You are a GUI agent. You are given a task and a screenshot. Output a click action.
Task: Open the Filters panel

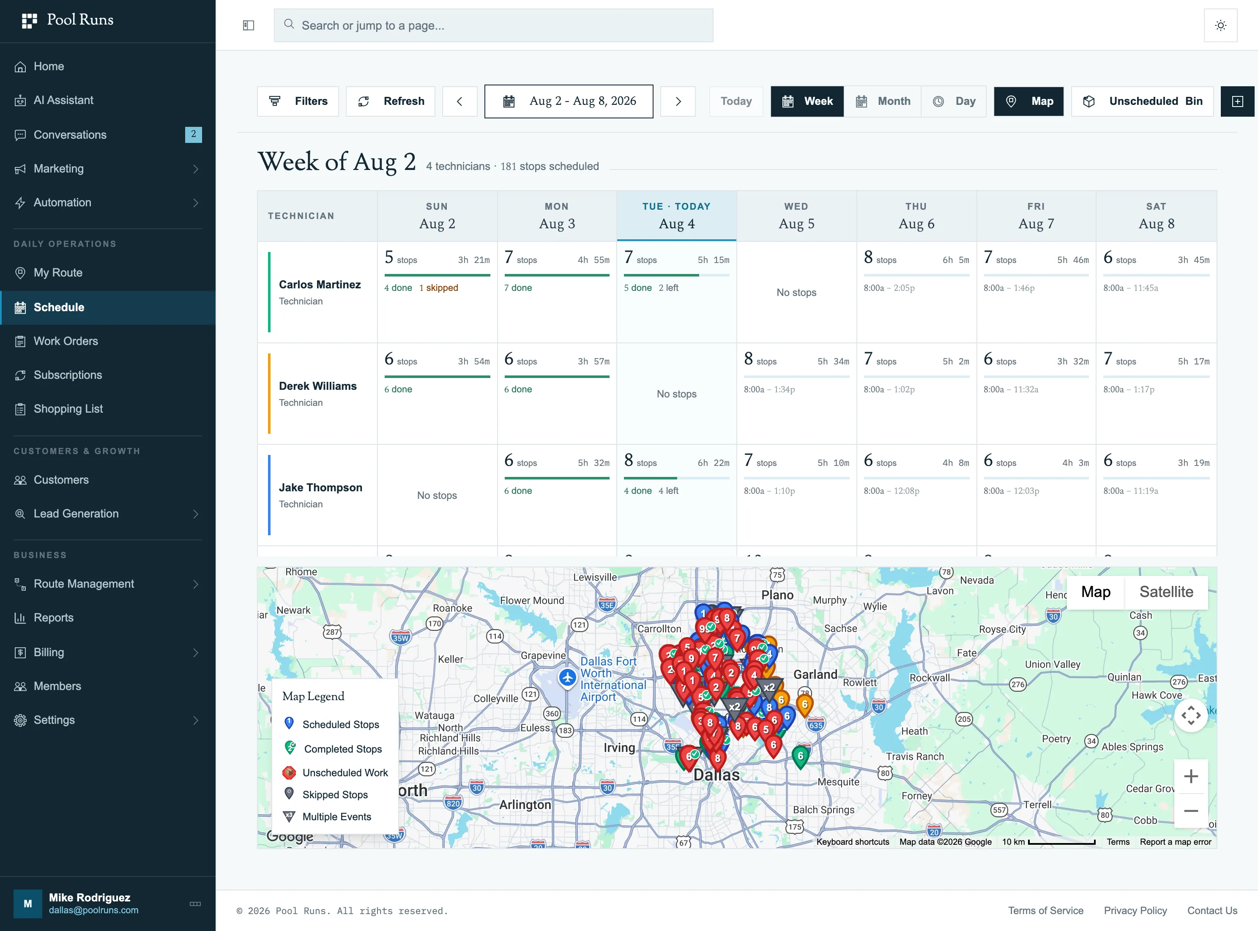298,101
